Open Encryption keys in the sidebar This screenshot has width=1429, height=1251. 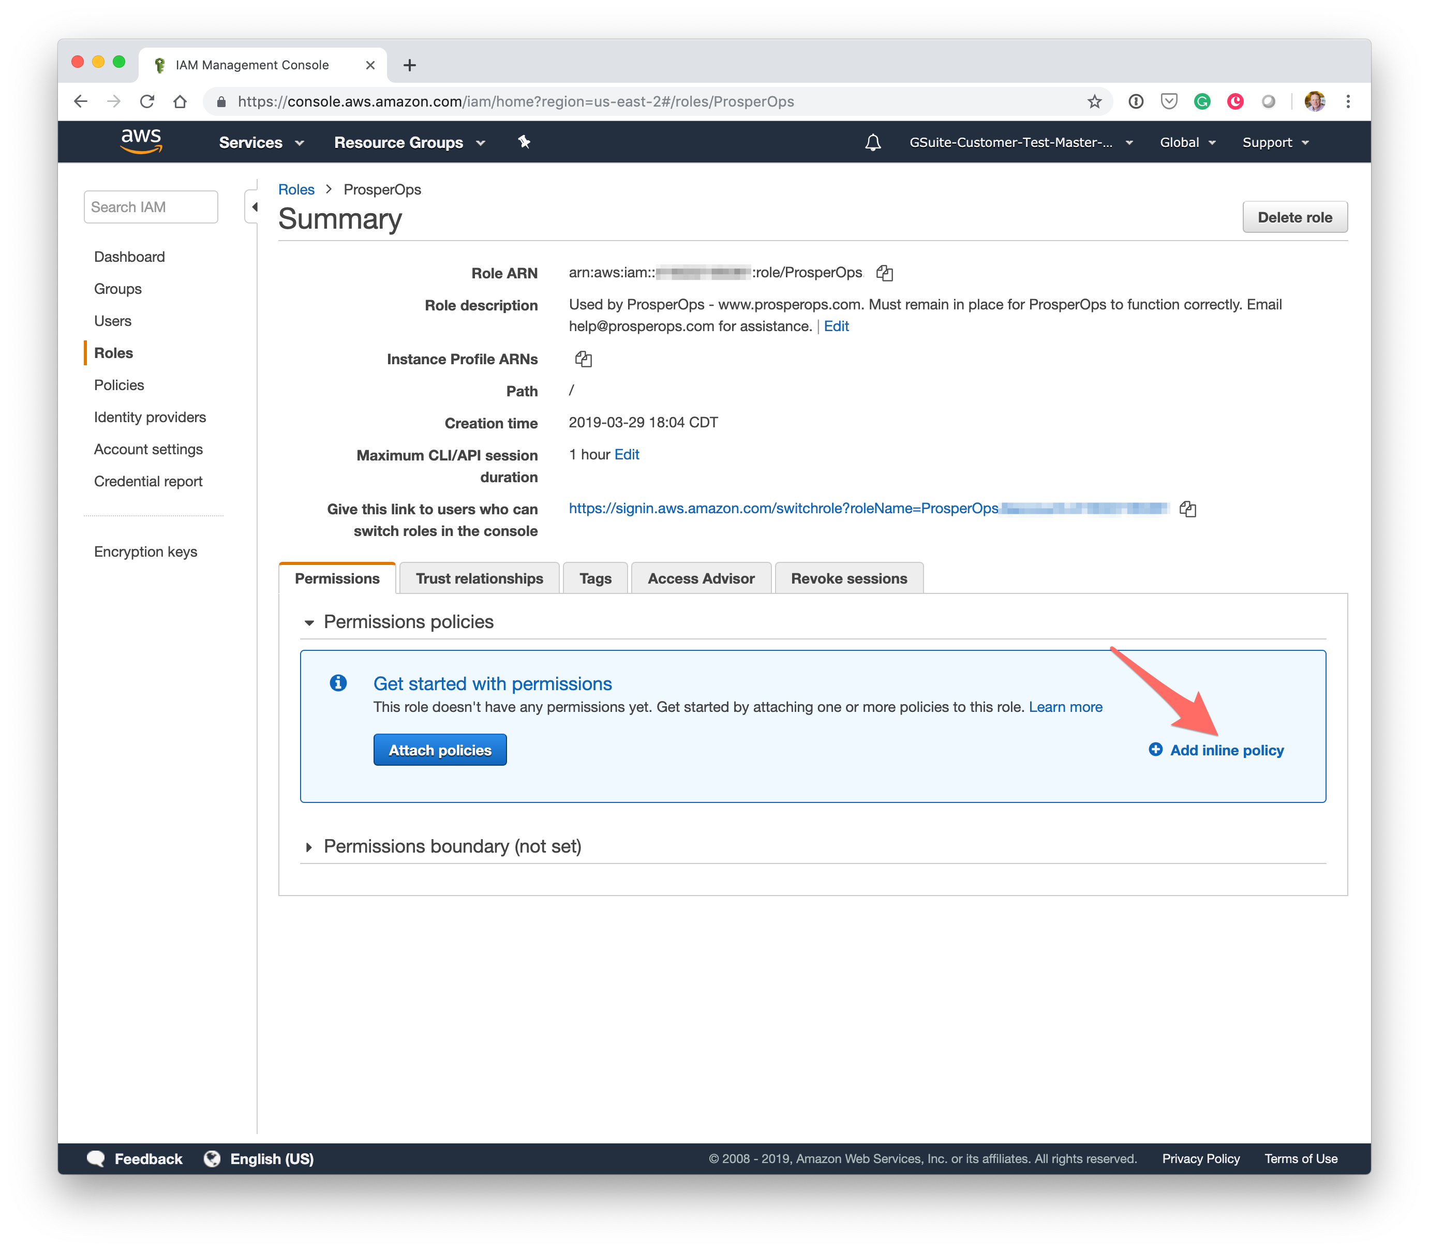[145, 552]
